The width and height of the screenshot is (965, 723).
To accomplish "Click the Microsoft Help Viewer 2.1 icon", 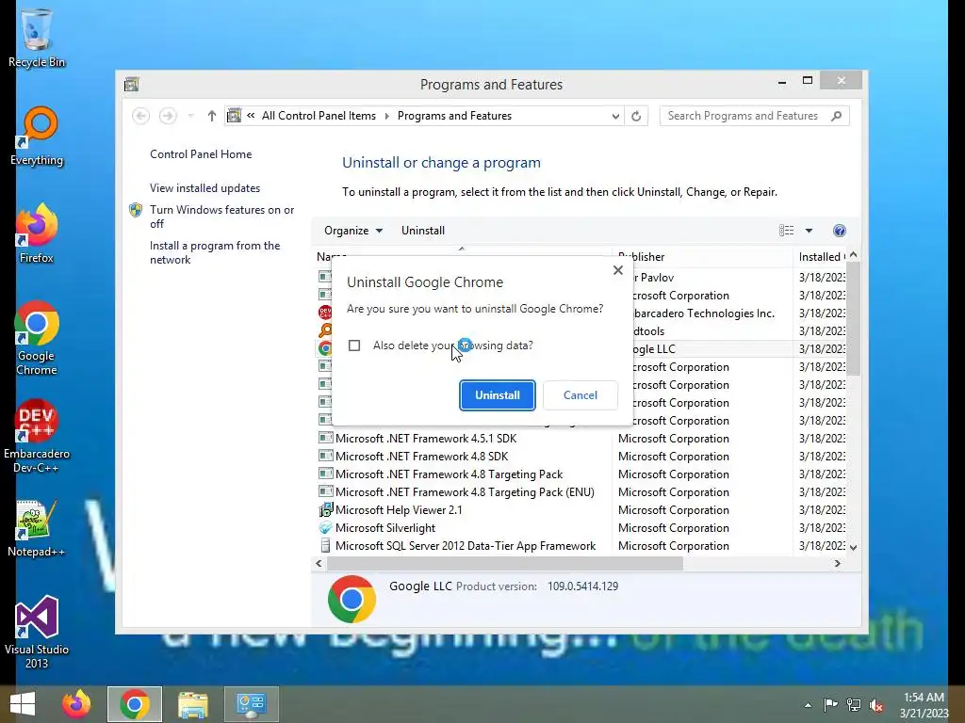I will [x=325, y=509].
